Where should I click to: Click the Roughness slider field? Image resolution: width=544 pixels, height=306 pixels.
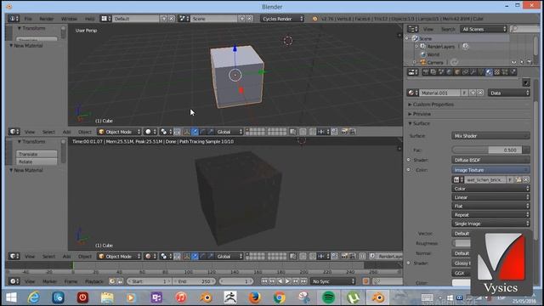coord(462,244)
